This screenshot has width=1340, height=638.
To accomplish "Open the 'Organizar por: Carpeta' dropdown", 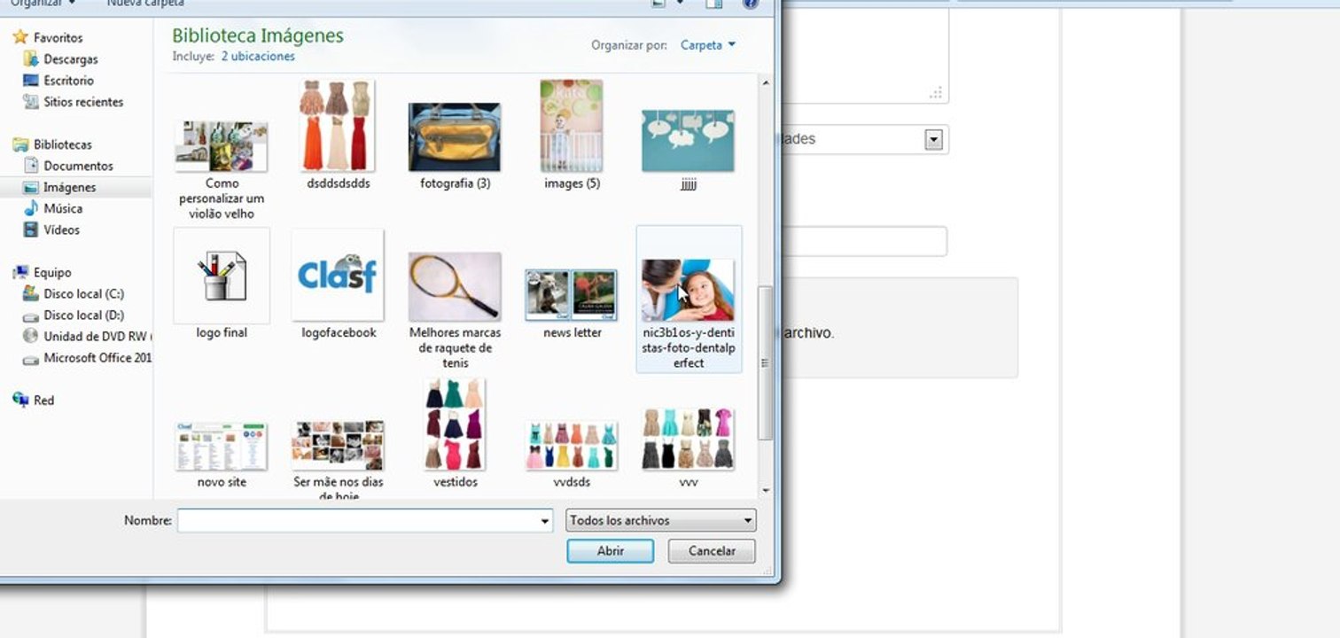I will pyautogui.click(x=708, y=45).
